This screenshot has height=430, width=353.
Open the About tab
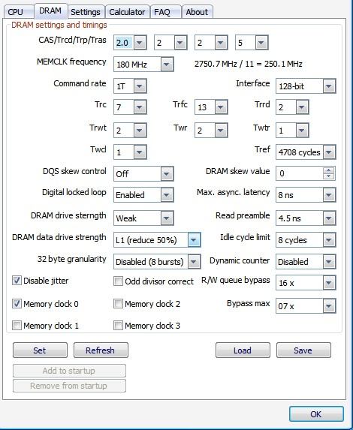pyautogui.click(x=197, y=12)
